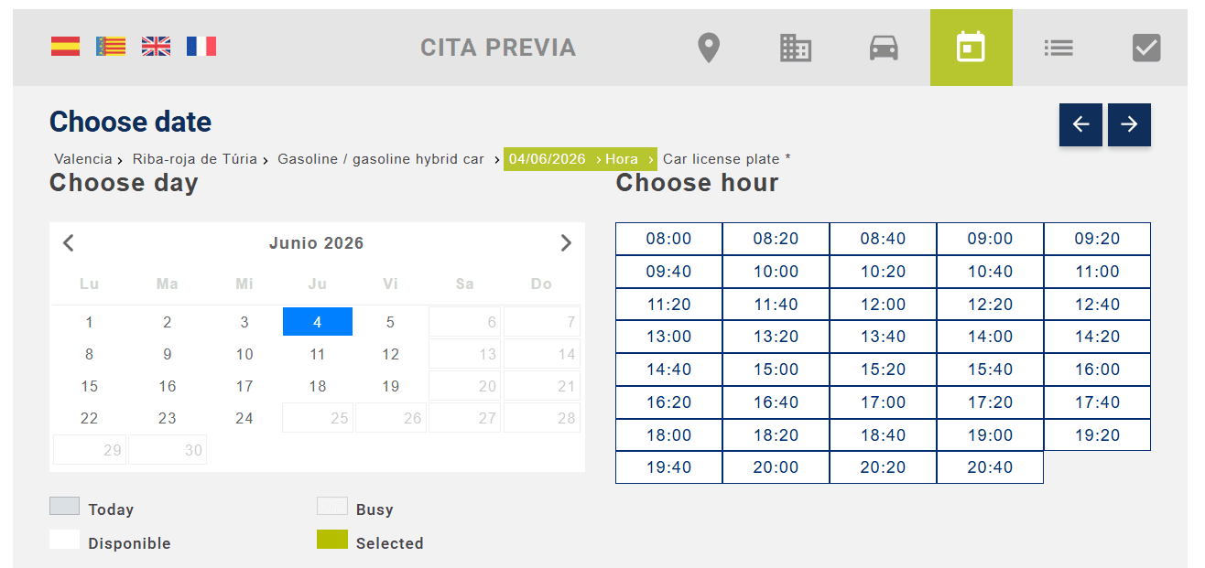1205x568 pixels.
Task: Select the 08:00 time slot
Action: 668,238
